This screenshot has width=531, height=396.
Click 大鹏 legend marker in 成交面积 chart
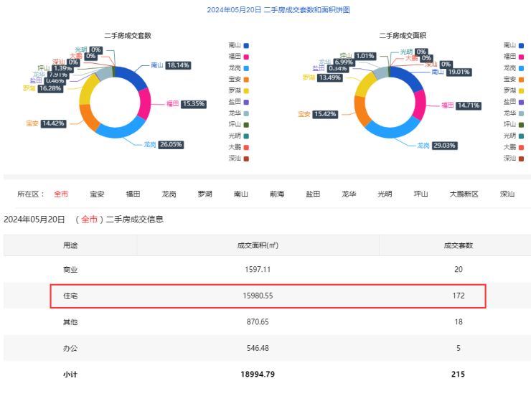point(522,146)
